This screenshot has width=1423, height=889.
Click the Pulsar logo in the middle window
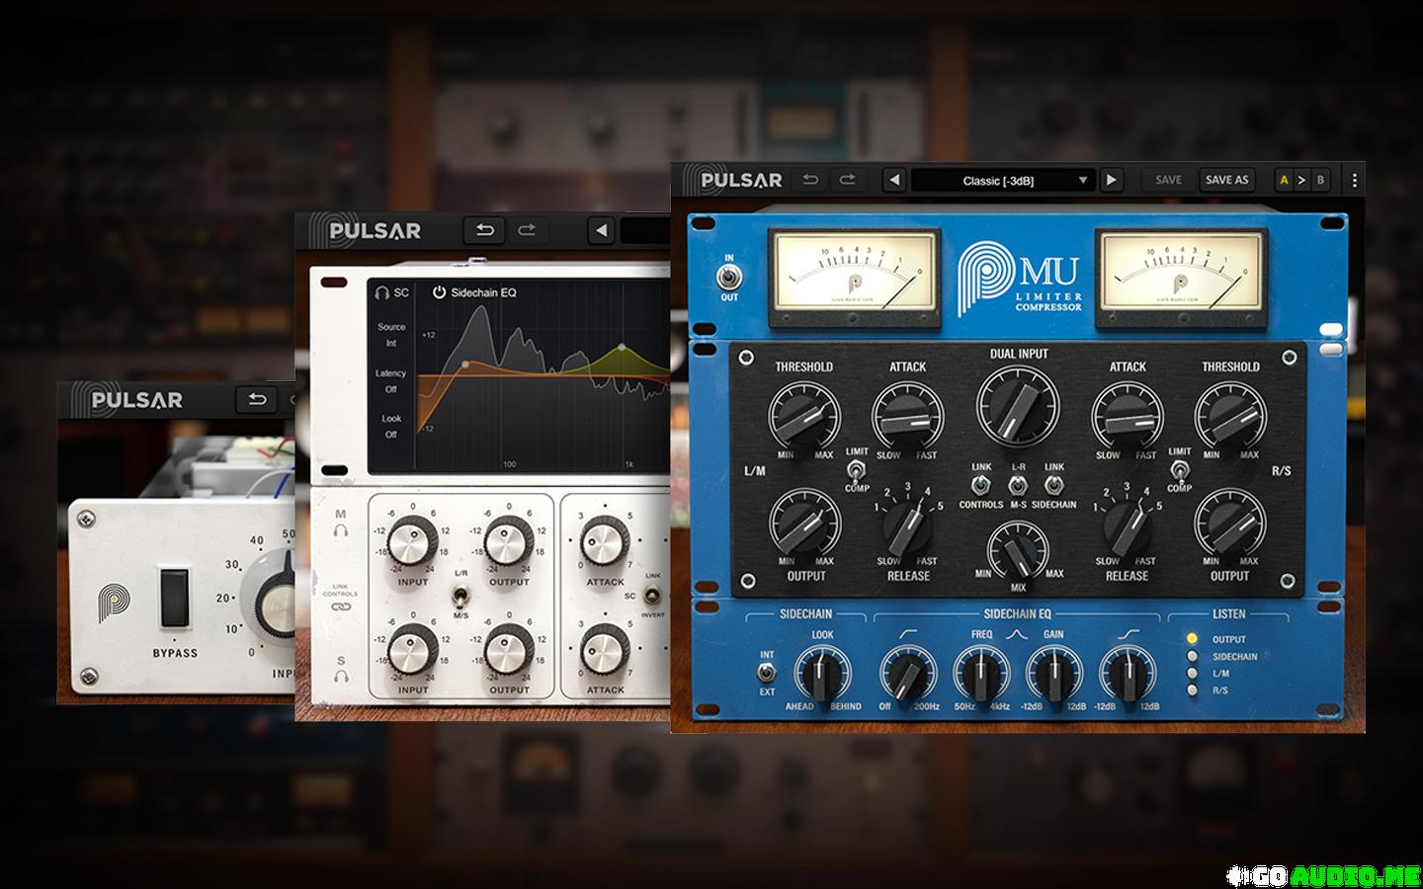tap(366, 230)
